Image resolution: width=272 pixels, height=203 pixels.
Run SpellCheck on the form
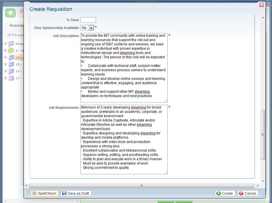[x=44, y=194]
